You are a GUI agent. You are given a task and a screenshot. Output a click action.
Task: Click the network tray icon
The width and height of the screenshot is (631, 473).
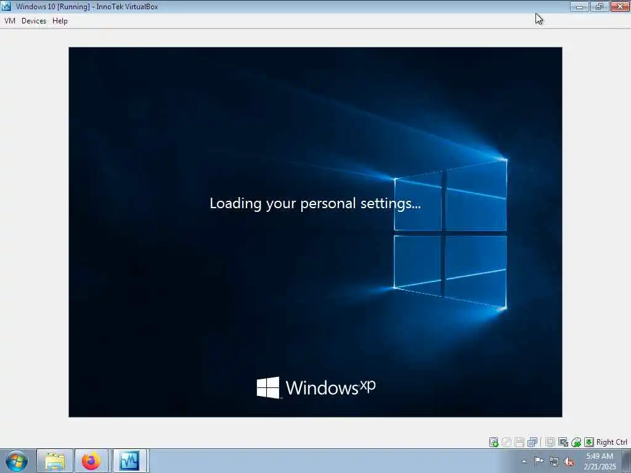[554, 462]
